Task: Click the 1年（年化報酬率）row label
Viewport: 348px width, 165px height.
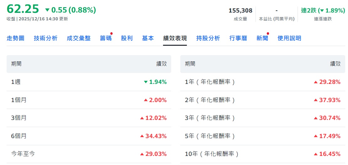Action: pos(210,82)
